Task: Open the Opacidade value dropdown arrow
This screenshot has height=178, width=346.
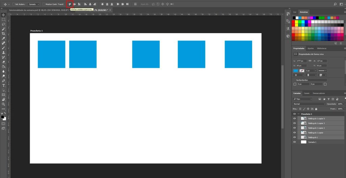Action: (x=345, y=104)
